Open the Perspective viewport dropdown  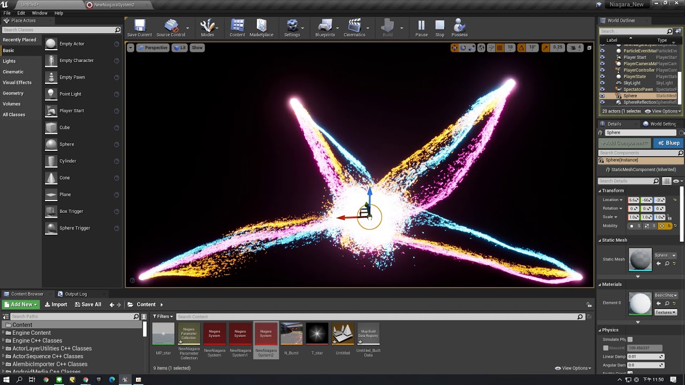(x=153, y=48)
